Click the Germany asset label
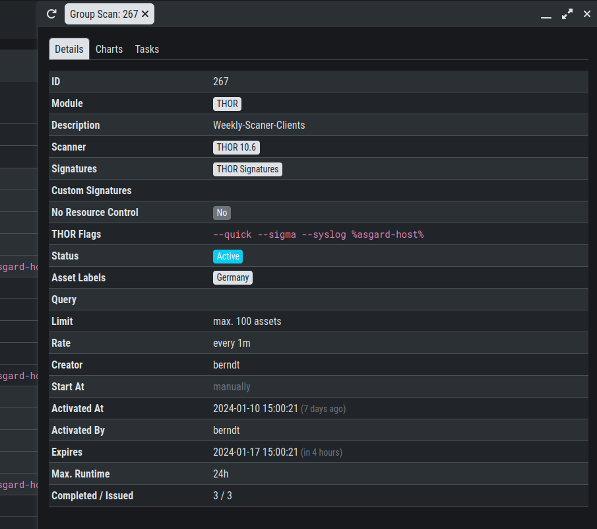Image resolution: width=597 pixels, height=529 pixels. tap(233, 277)
